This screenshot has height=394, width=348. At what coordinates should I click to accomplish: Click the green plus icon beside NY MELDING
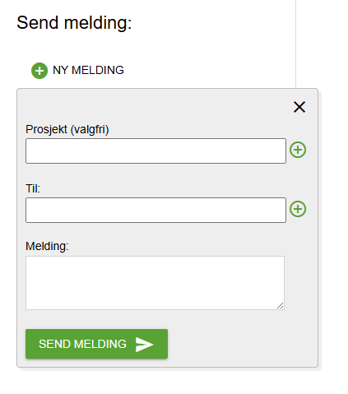click(x=39, y=71)
